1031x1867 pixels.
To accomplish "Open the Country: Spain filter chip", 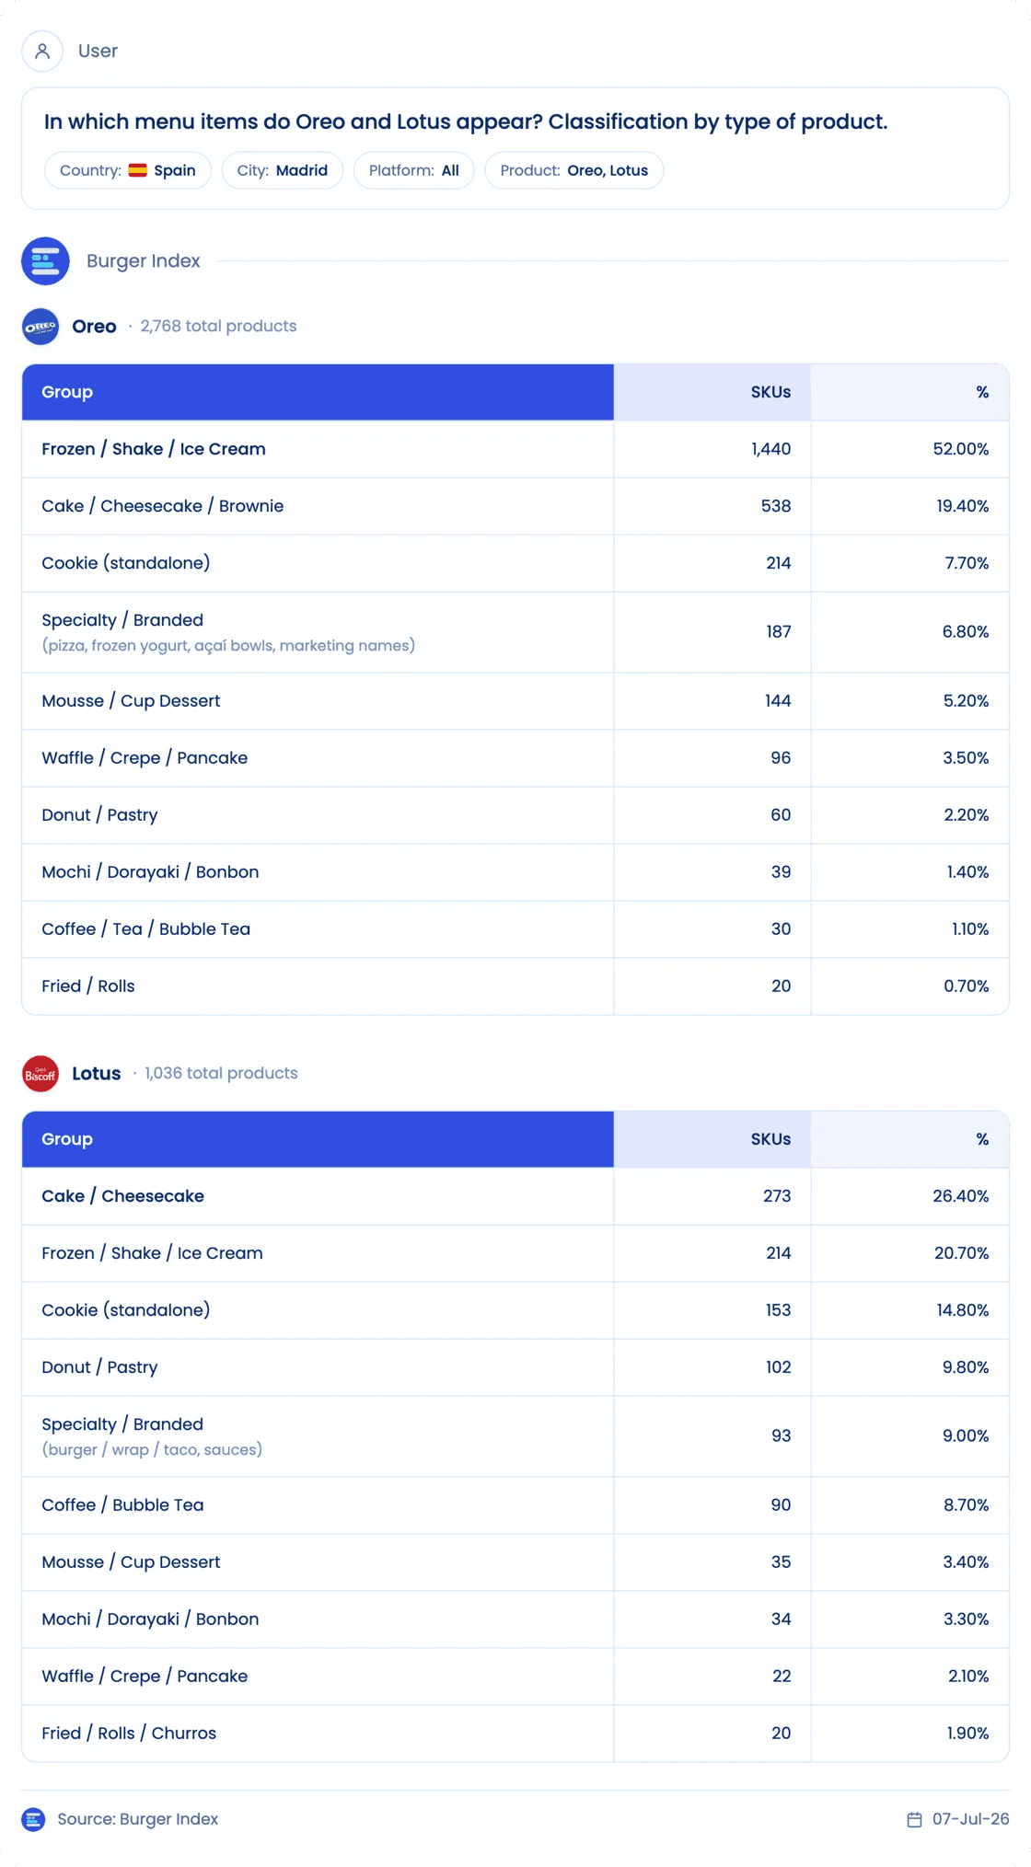I will [128, 170].
